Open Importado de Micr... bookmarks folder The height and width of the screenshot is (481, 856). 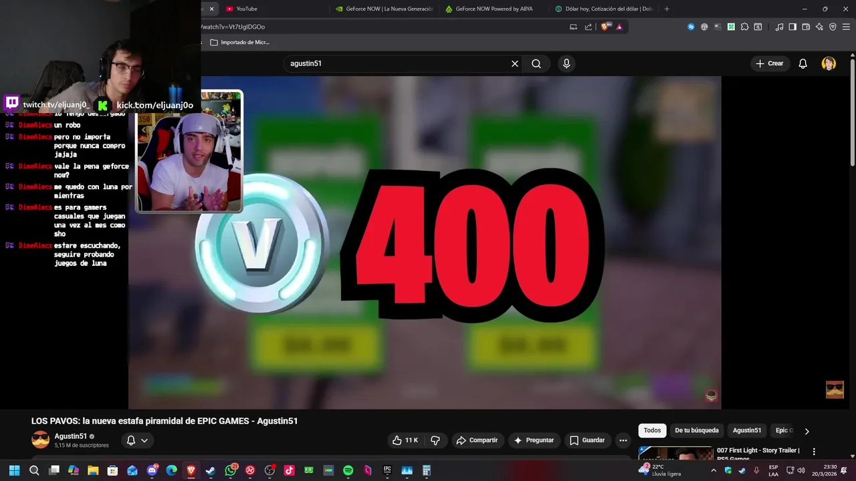pos(239,42)
